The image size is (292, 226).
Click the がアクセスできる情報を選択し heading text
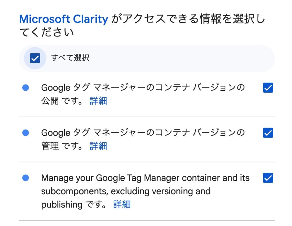(188, 19)
